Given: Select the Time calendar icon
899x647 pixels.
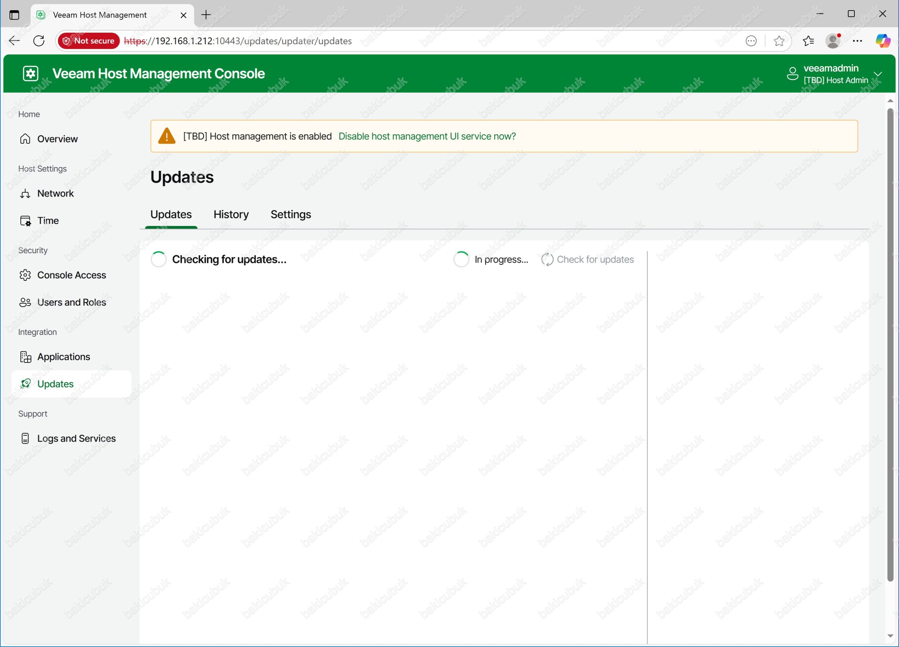Looking at the screenshot, I should (x=25, y=221).
